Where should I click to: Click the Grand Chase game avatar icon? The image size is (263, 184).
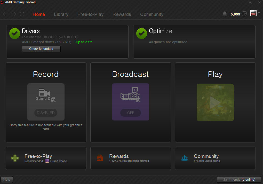(47, 161)
